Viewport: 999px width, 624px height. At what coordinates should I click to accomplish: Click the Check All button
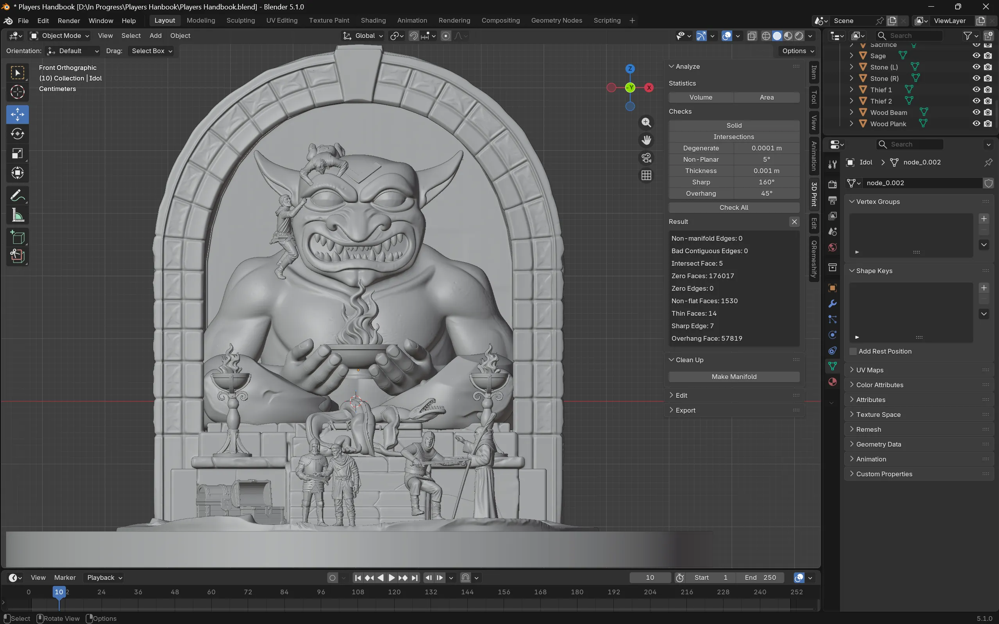pos(734,207)
